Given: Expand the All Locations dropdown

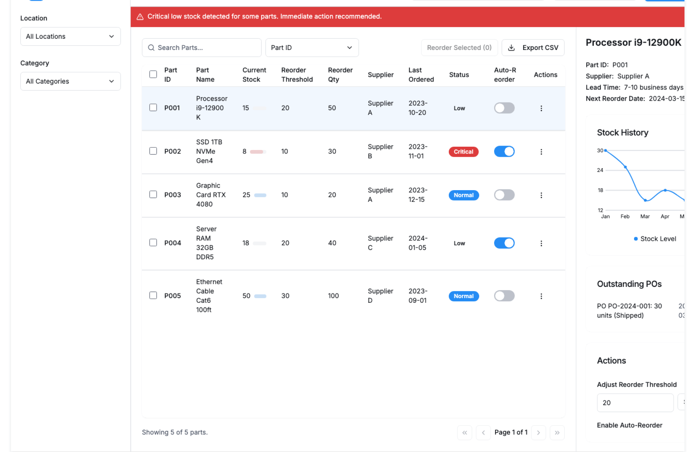Looking at the screenshot, I should coord(70,37).
